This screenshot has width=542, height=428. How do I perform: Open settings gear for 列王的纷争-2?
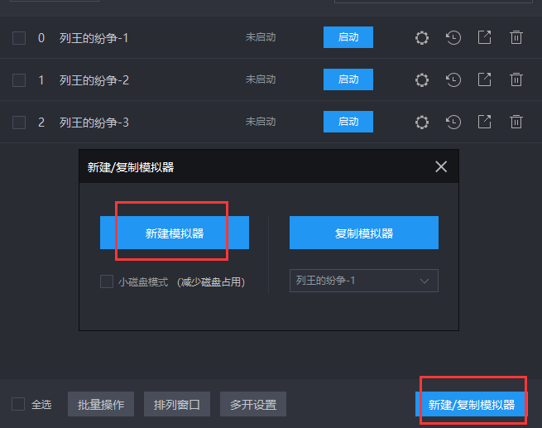pyautogui.click(x=422, y=79)
